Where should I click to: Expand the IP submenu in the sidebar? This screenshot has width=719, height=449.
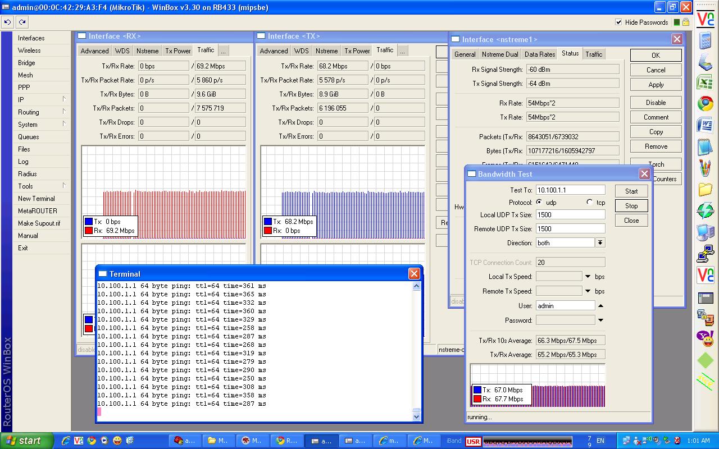(64, 99)
